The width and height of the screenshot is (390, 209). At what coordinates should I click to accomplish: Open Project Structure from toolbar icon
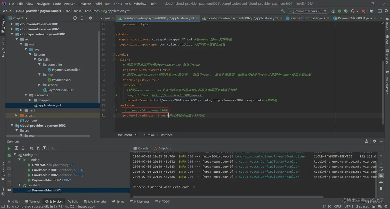pyautogui.click(x=371, y=11)
